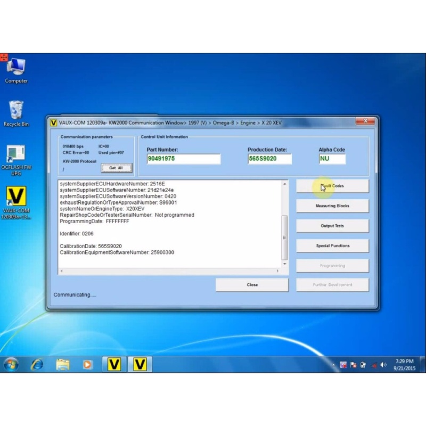Open the network signal tray icon

click(x=374, y=365)
